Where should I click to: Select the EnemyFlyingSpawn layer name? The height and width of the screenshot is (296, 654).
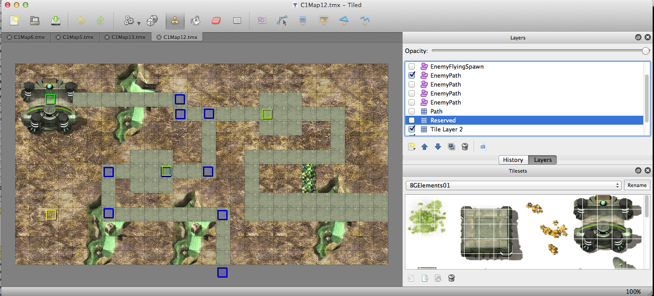click(x=457, y=66)
